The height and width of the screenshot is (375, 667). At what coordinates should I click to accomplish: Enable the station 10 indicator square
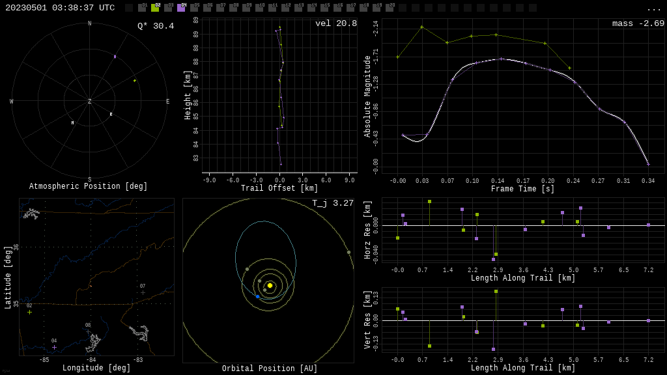[x=259, y=8]
